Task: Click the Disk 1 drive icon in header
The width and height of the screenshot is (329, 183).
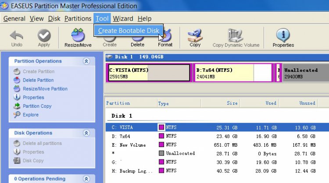Action: point(109,57)
